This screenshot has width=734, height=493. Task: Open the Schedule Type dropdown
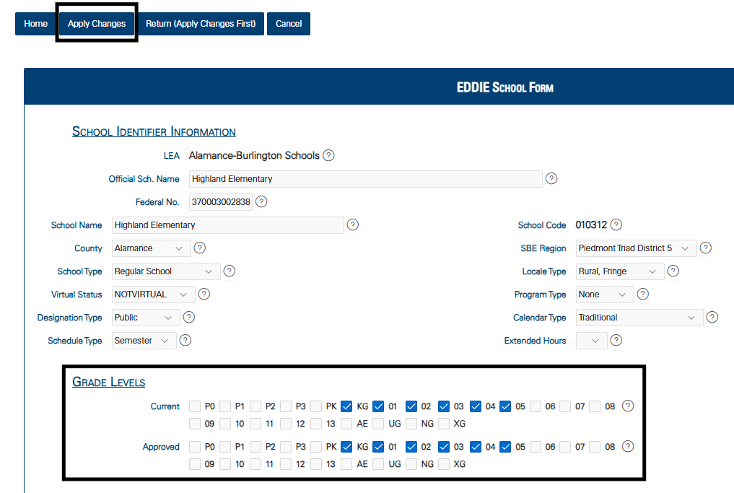point(145,340)
